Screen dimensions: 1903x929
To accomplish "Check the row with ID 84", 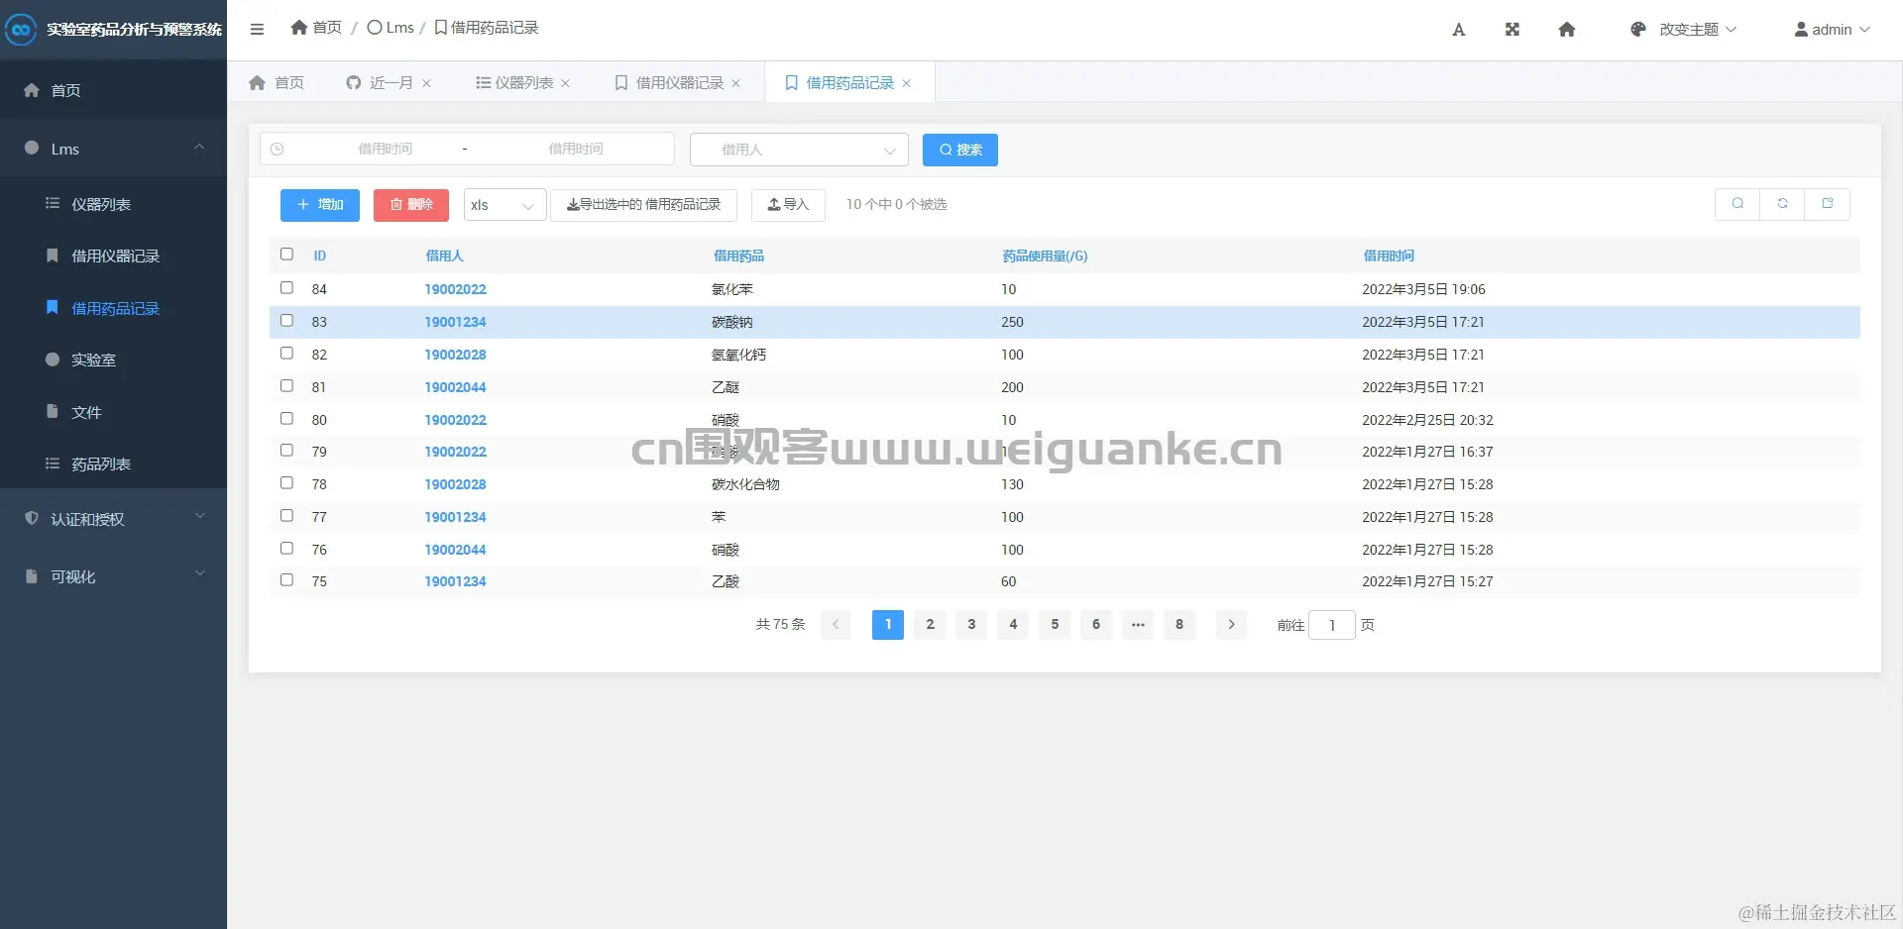I will [x=286, y=288].
